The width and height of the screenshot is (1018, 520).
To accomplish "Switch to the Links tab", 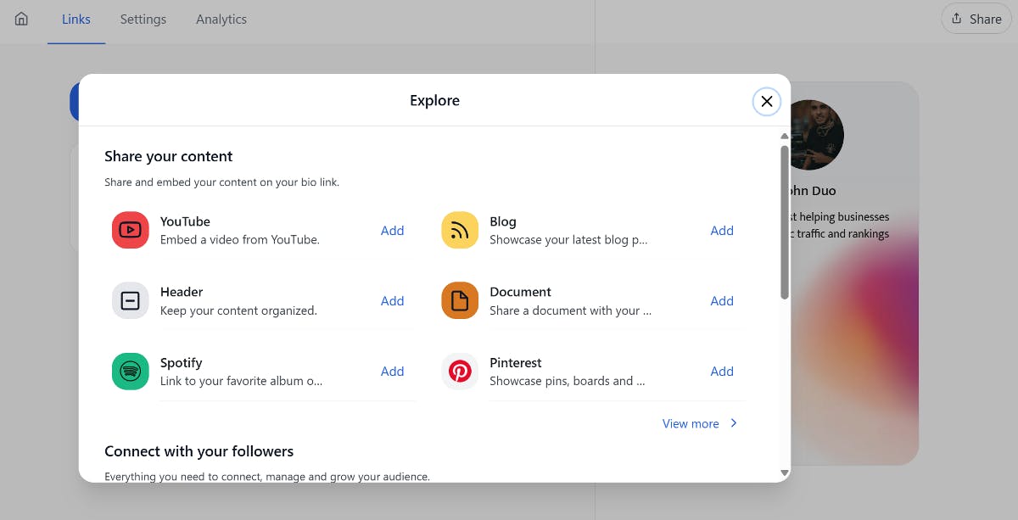I will coord(76,19).
